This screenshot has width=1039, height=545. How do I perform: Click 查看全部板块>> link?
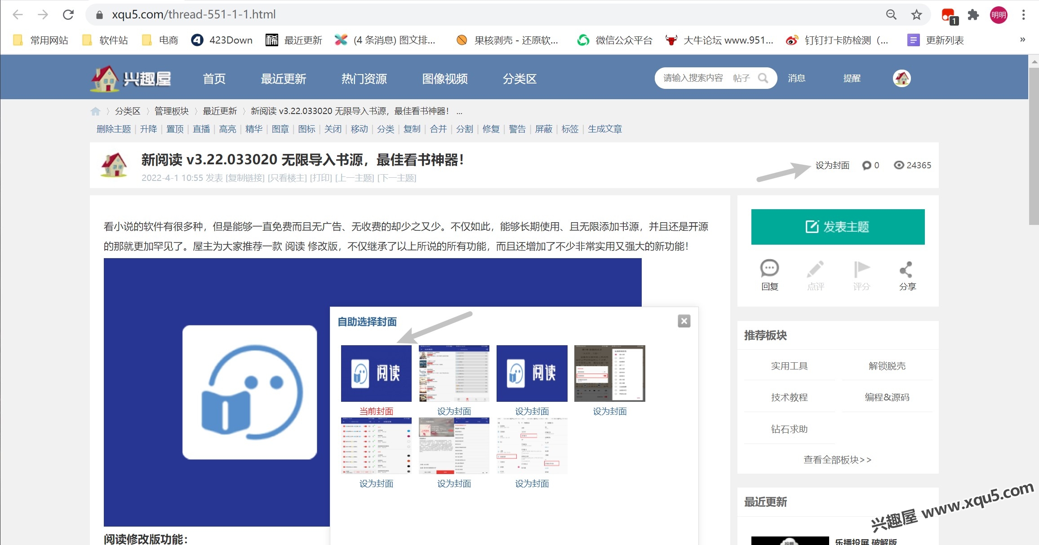(837, 460)
